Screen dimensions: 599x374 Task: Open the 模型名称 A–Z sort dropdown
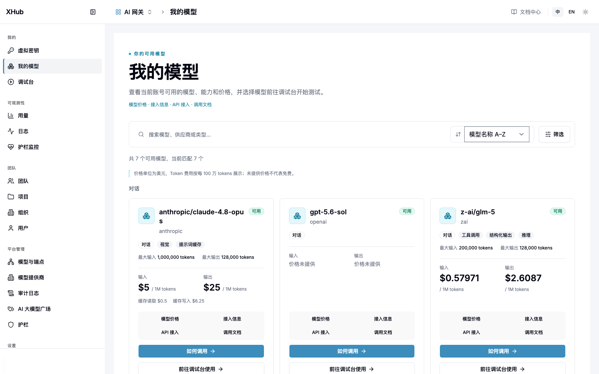click(x=496, y=134)
